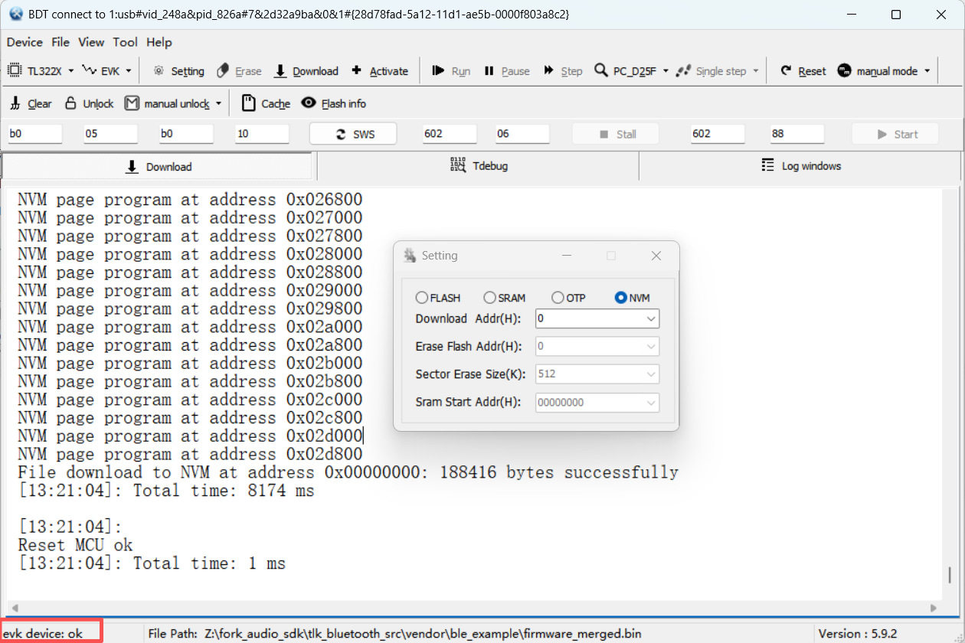This screenshot has height=643, width=965.
Task: Open the TL322X chip dropdown arrow
Action: pos(70,71)
